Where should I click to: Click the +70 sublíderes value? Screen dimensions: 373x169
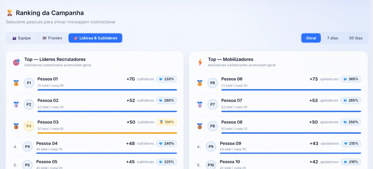pos(140,79)
